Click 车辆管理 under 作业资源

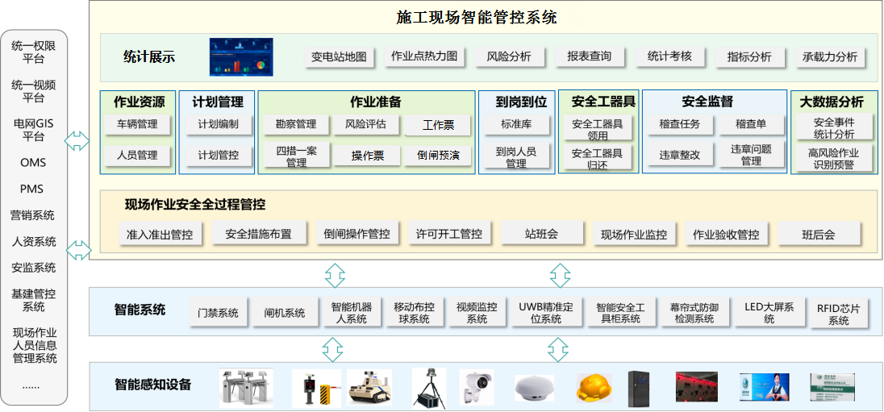pyautogui.click(x=137, y=124)
